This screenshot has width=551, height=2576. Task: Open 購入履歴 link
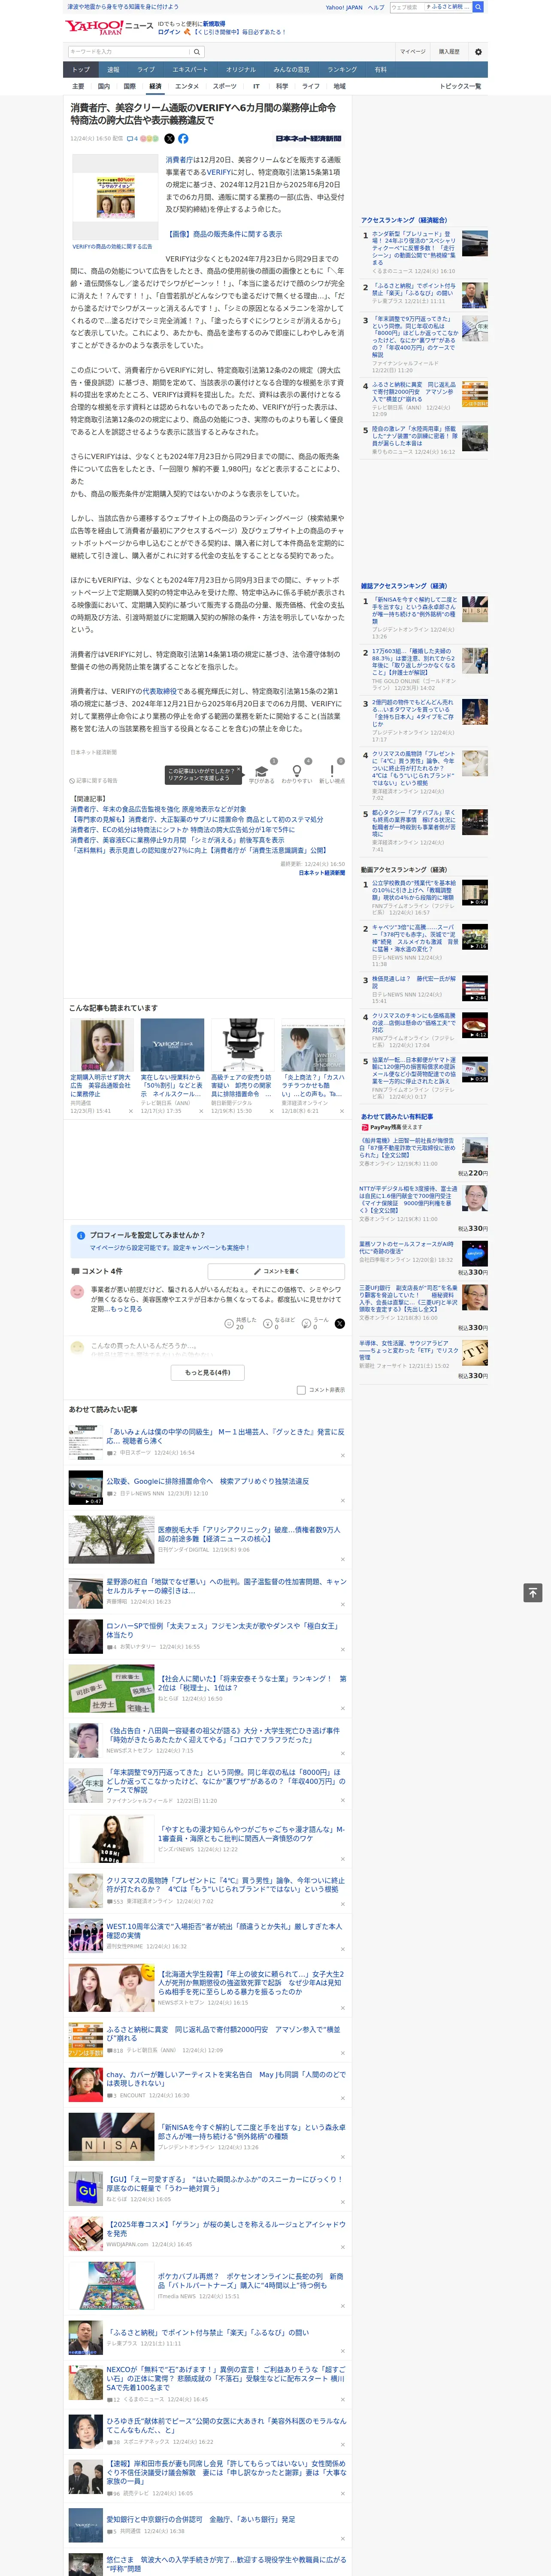pos(449,51)
